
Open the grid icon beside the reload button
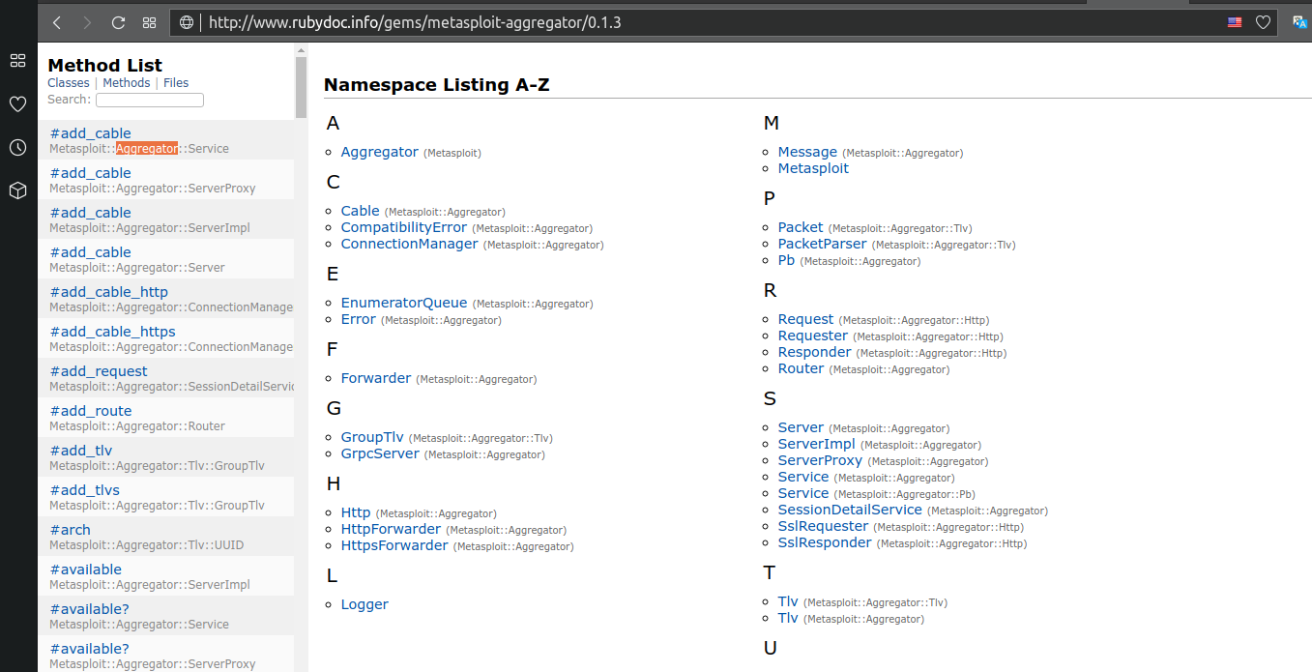coord(149,22)
